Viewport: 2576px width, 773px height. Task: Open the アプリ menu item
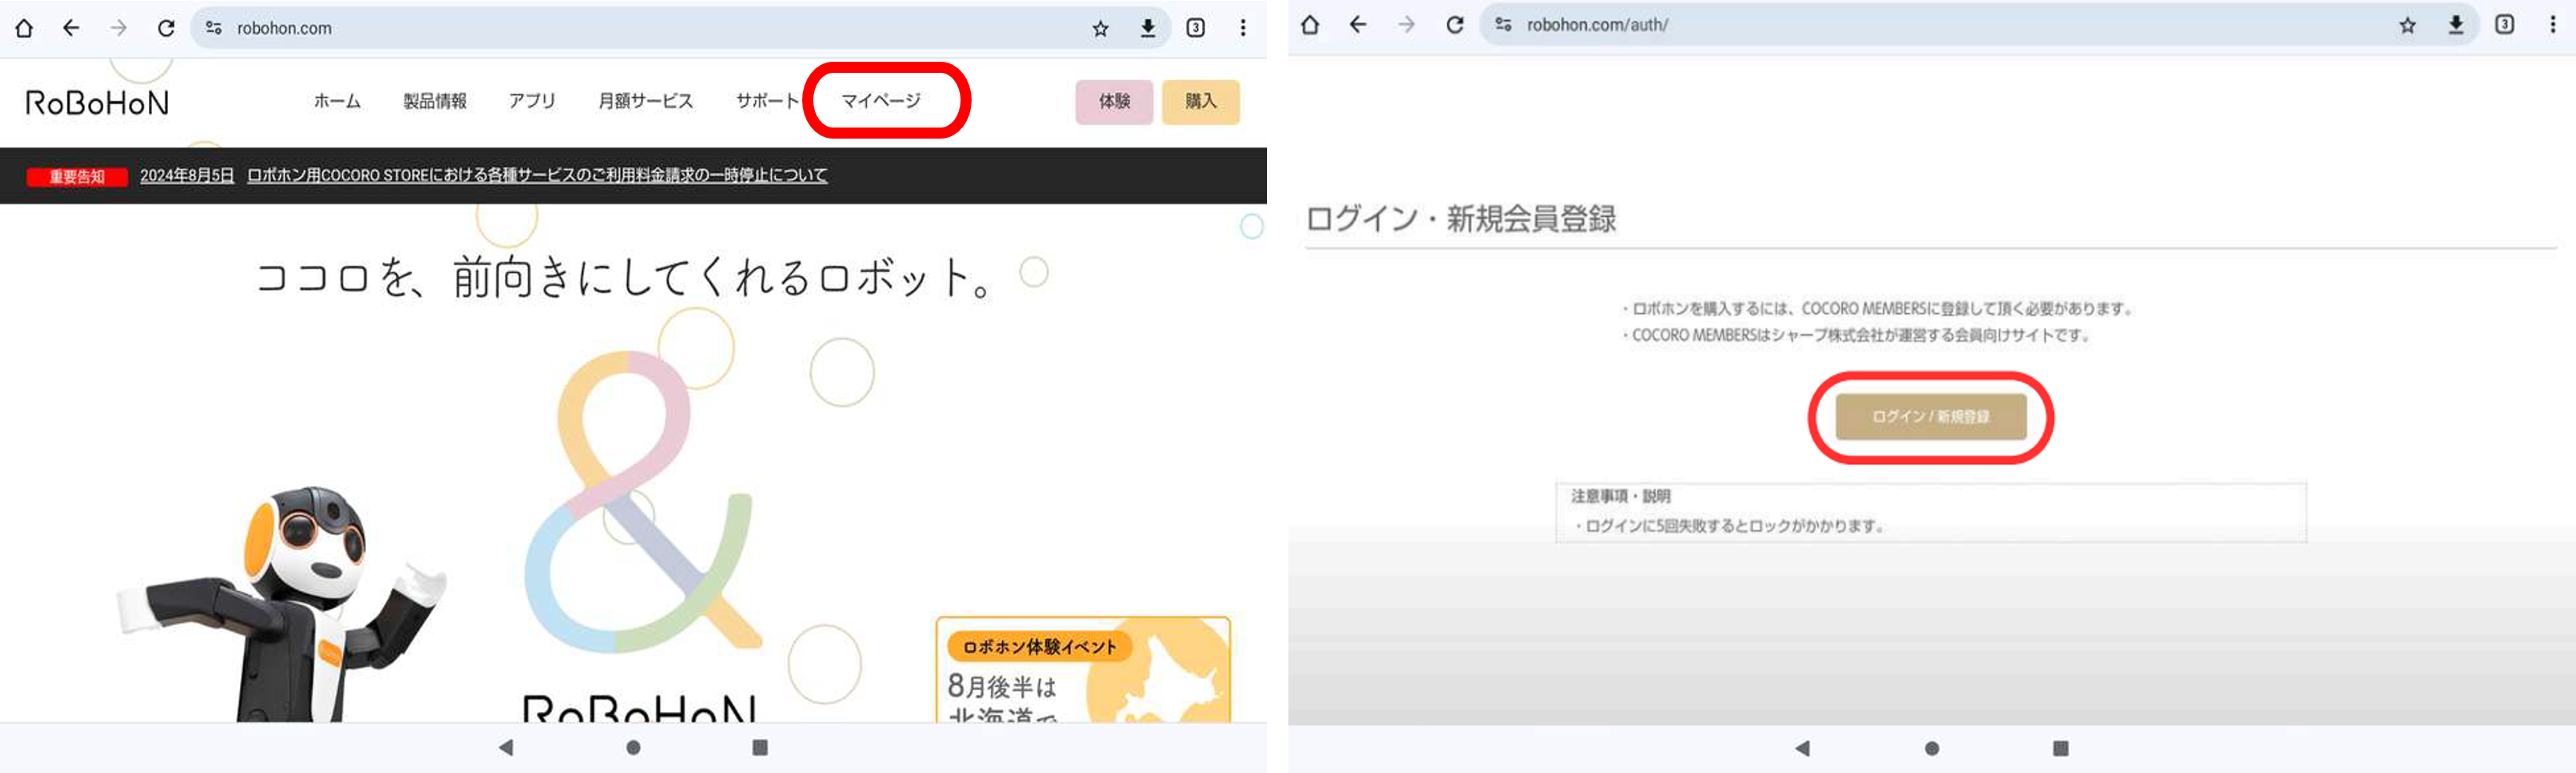point(532,101)
